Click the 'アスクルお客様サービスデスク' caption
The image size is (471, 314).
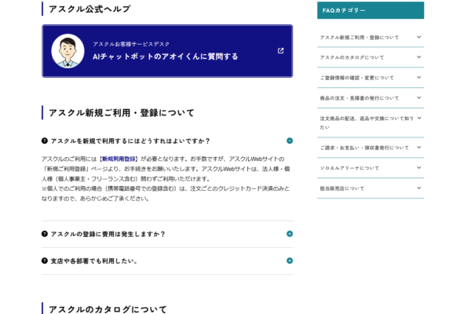click(x=131, y=44)
